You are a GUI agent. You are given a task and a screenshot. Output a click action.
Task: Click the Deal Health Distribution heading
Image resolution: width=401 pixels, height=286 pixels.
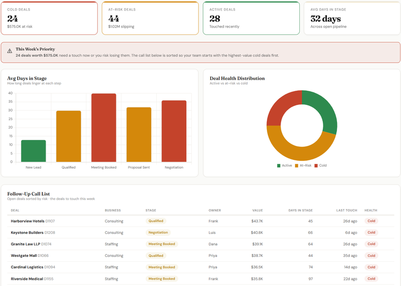click(x=237, y=78)
